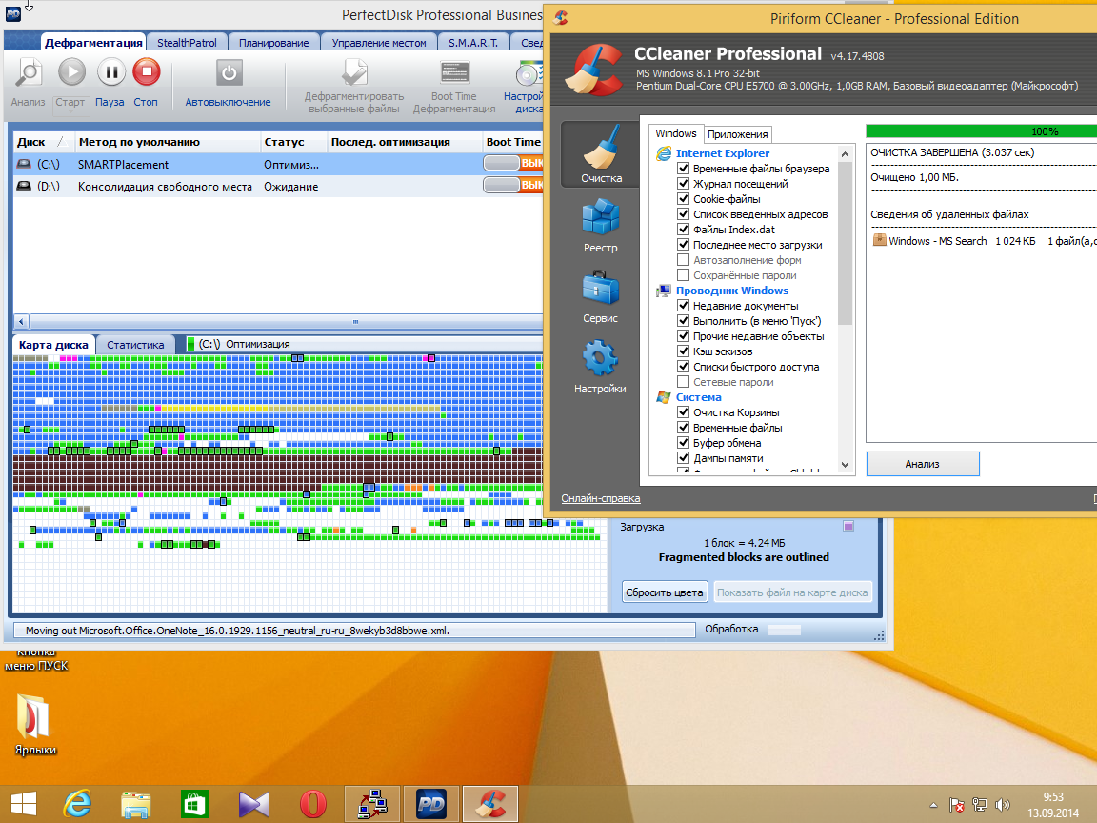
Task: Toggle Очистка Корзины checkbox
Action: click(684, 412)
